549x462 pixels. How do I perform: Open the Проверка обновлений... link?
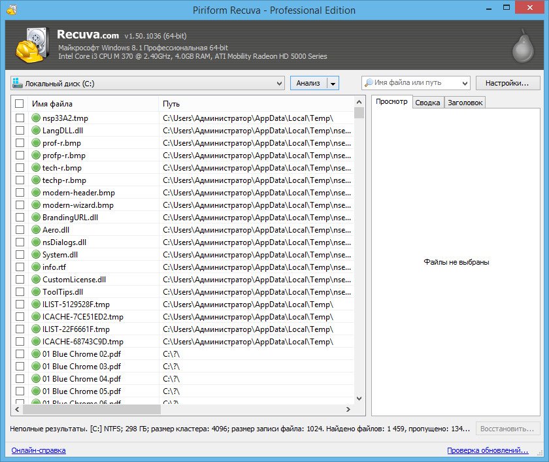click(488, 450)
